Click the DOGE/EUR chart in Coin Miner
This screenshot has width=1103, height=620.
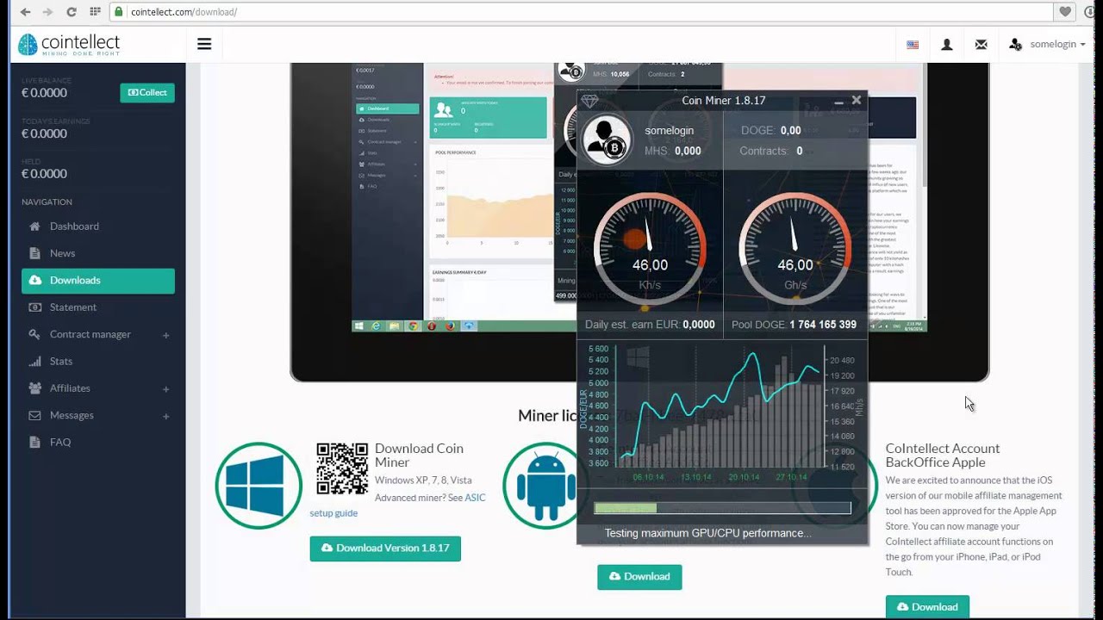[722, 415]
